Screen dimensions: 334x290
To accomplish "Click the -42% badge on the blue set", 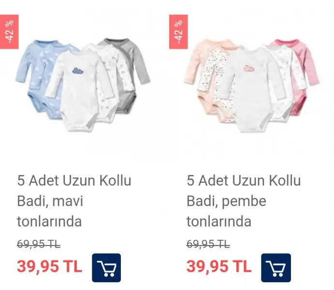I will [9, 32].
